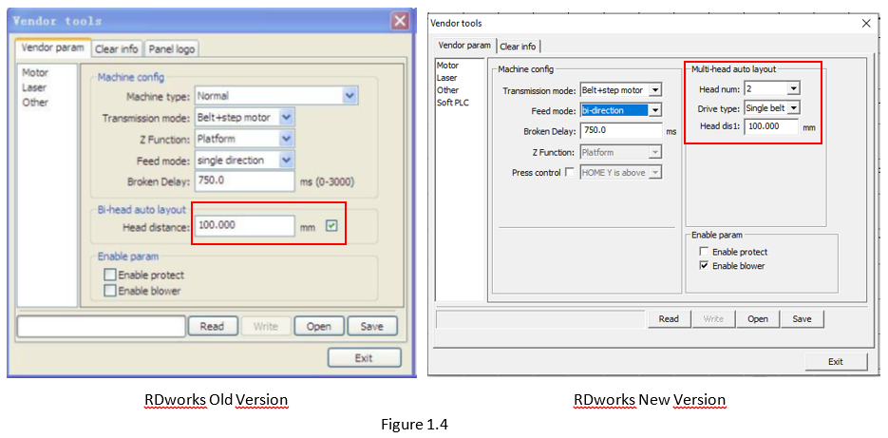Click Write button in new version
Viewport: 888px width, 438px height.
[x=713, y=319]
